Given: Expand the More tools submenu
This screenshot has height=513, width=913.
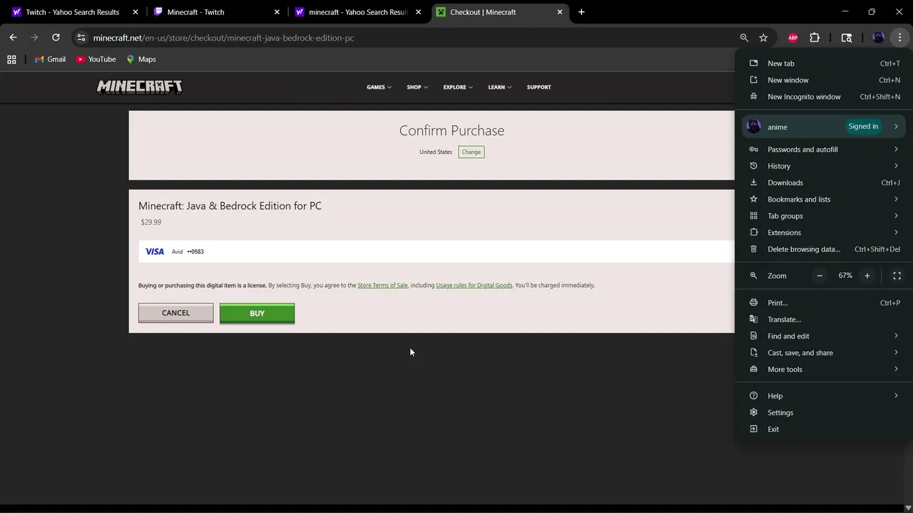Looking at the screenshot, I should click(x=824, y=369).
